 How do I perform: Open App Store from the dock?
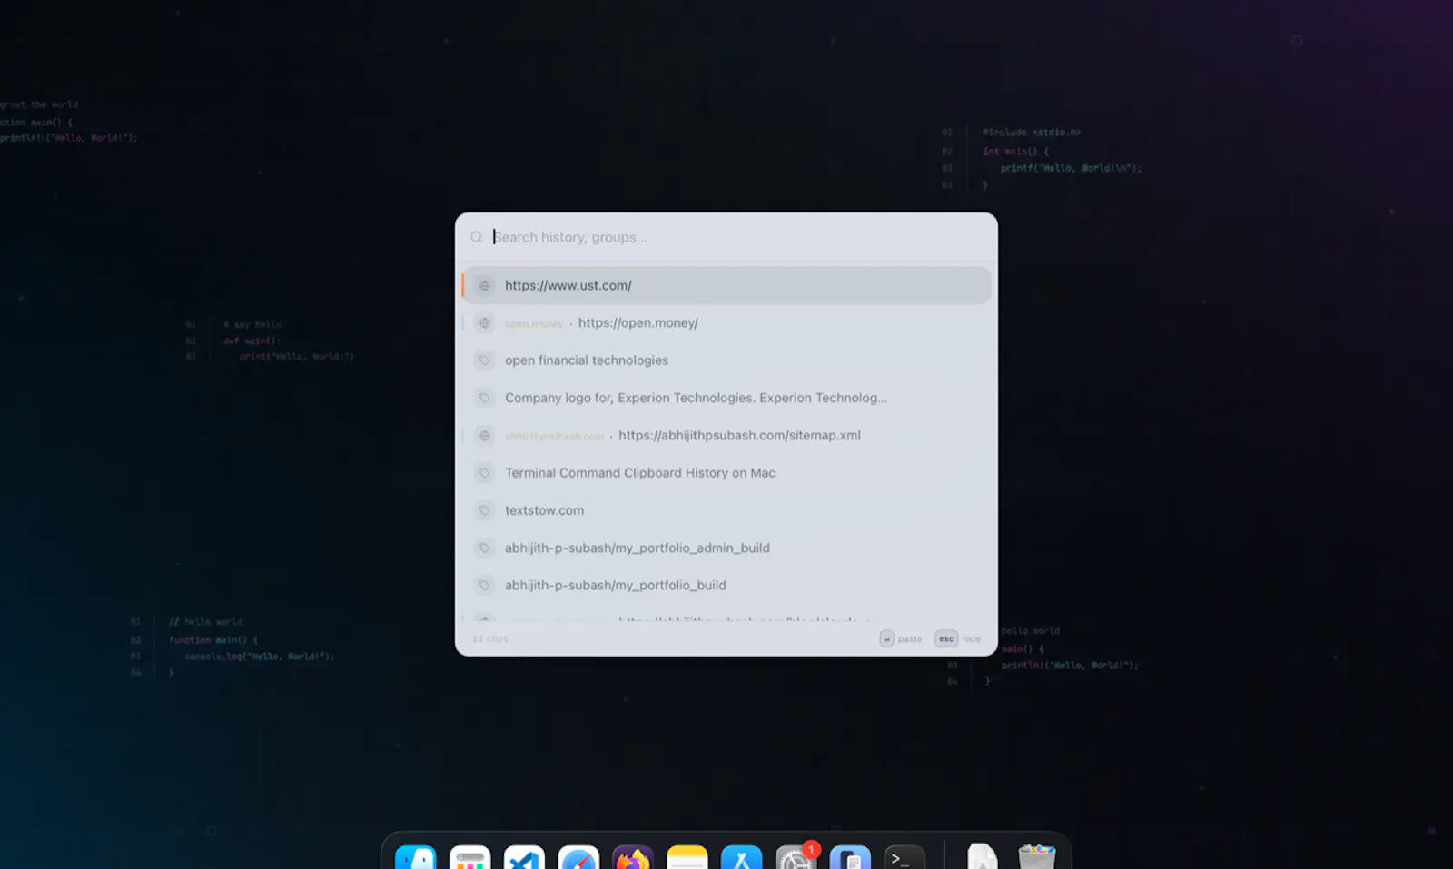pyautogui.click(x=742, y=857)
